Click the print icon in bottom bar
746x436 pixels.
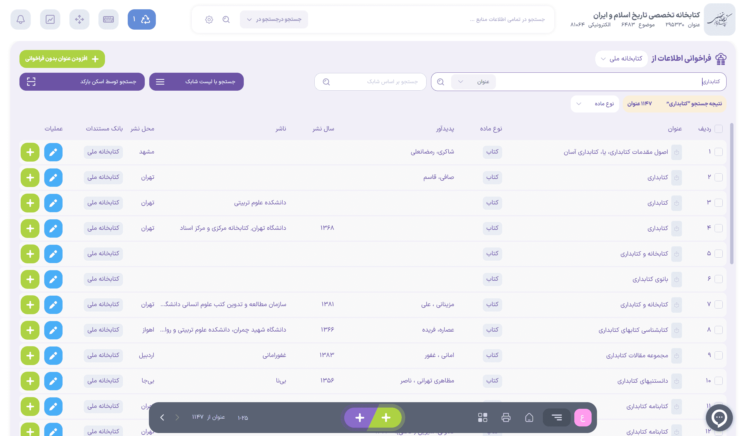(x=506, y=417)
